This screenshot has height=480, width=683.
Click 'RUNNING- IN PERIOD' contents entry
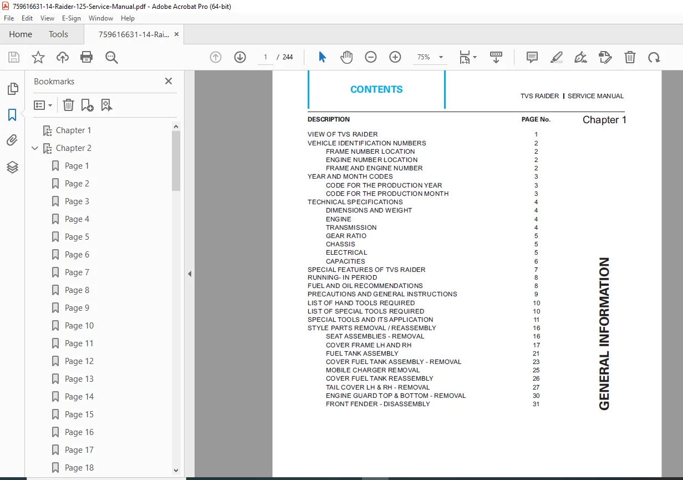(342, 277)
